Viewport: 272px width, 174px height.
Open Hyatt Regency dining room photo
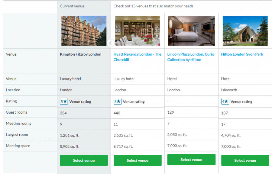[x=138, y=31]
